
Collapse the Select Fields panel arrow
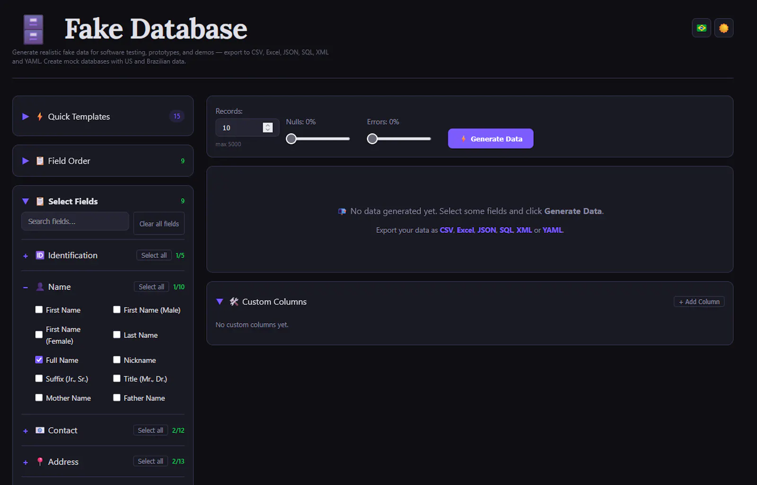point(26,201)
